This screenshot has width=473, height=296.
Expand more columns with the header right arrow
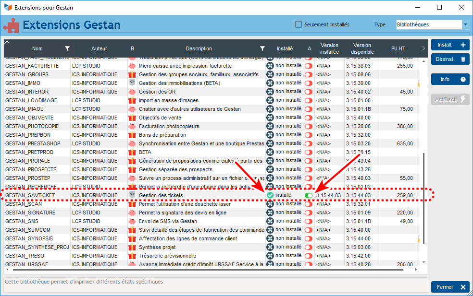(423, 48)
